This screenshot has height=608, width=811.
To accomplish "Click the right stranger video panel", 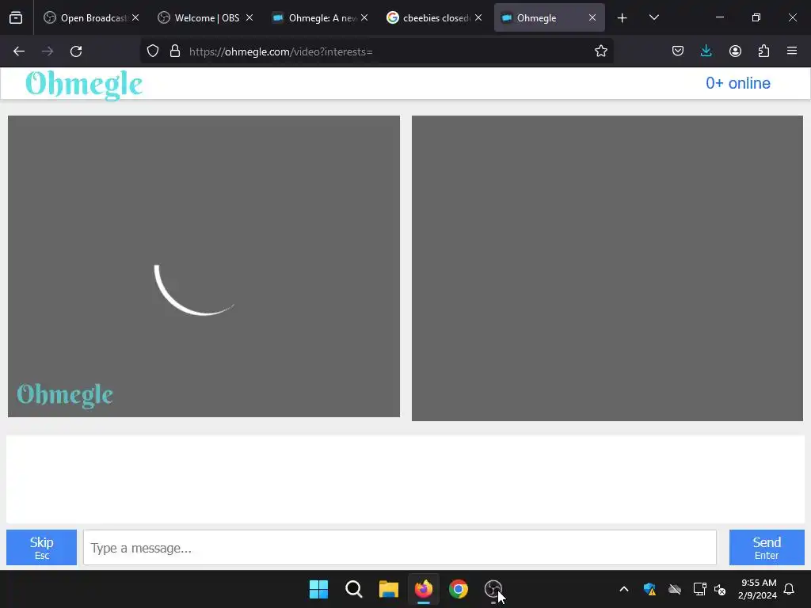I will click(x=607, y=268).
